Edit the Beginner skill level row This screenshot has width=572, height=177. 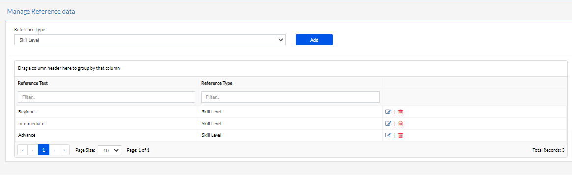pyautogui.click(x=388, y=112)
